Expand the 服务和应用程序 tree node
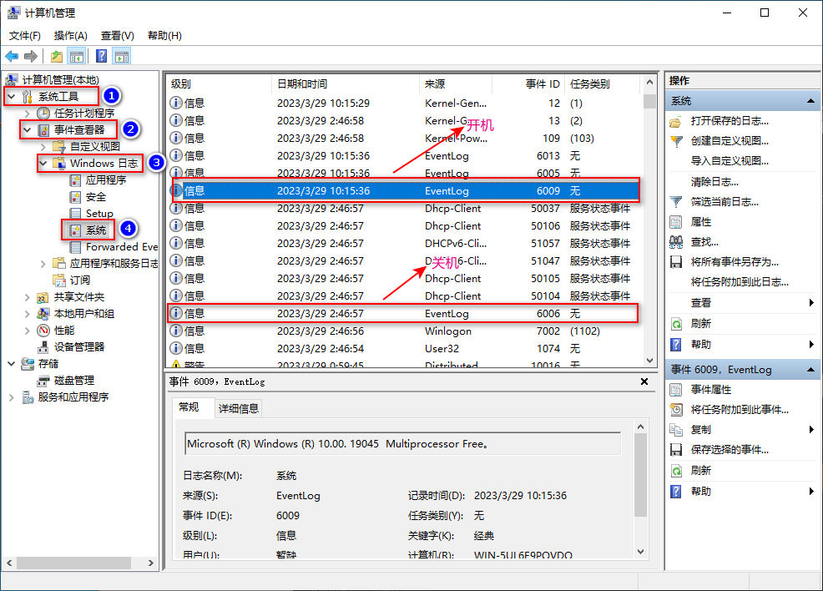Screen dimensions: 823x591 pyautogui.click(x=11, y=397)
